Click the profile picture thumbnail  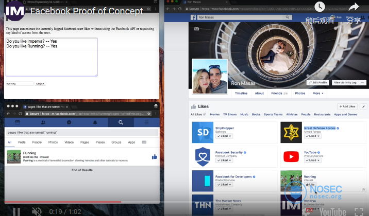[x=210, y=76]
